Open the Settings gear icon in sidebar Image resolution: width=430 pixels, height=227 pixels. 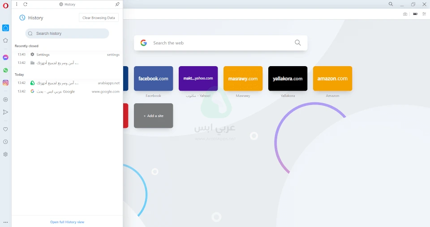pos(5,154)
